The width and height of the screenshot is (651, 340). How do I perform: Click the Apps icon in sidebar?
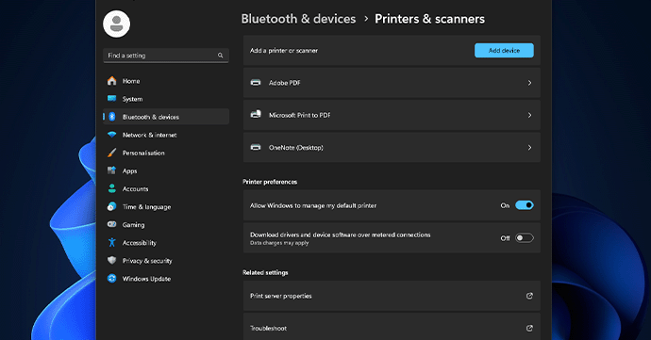click(x=111, y=170)
